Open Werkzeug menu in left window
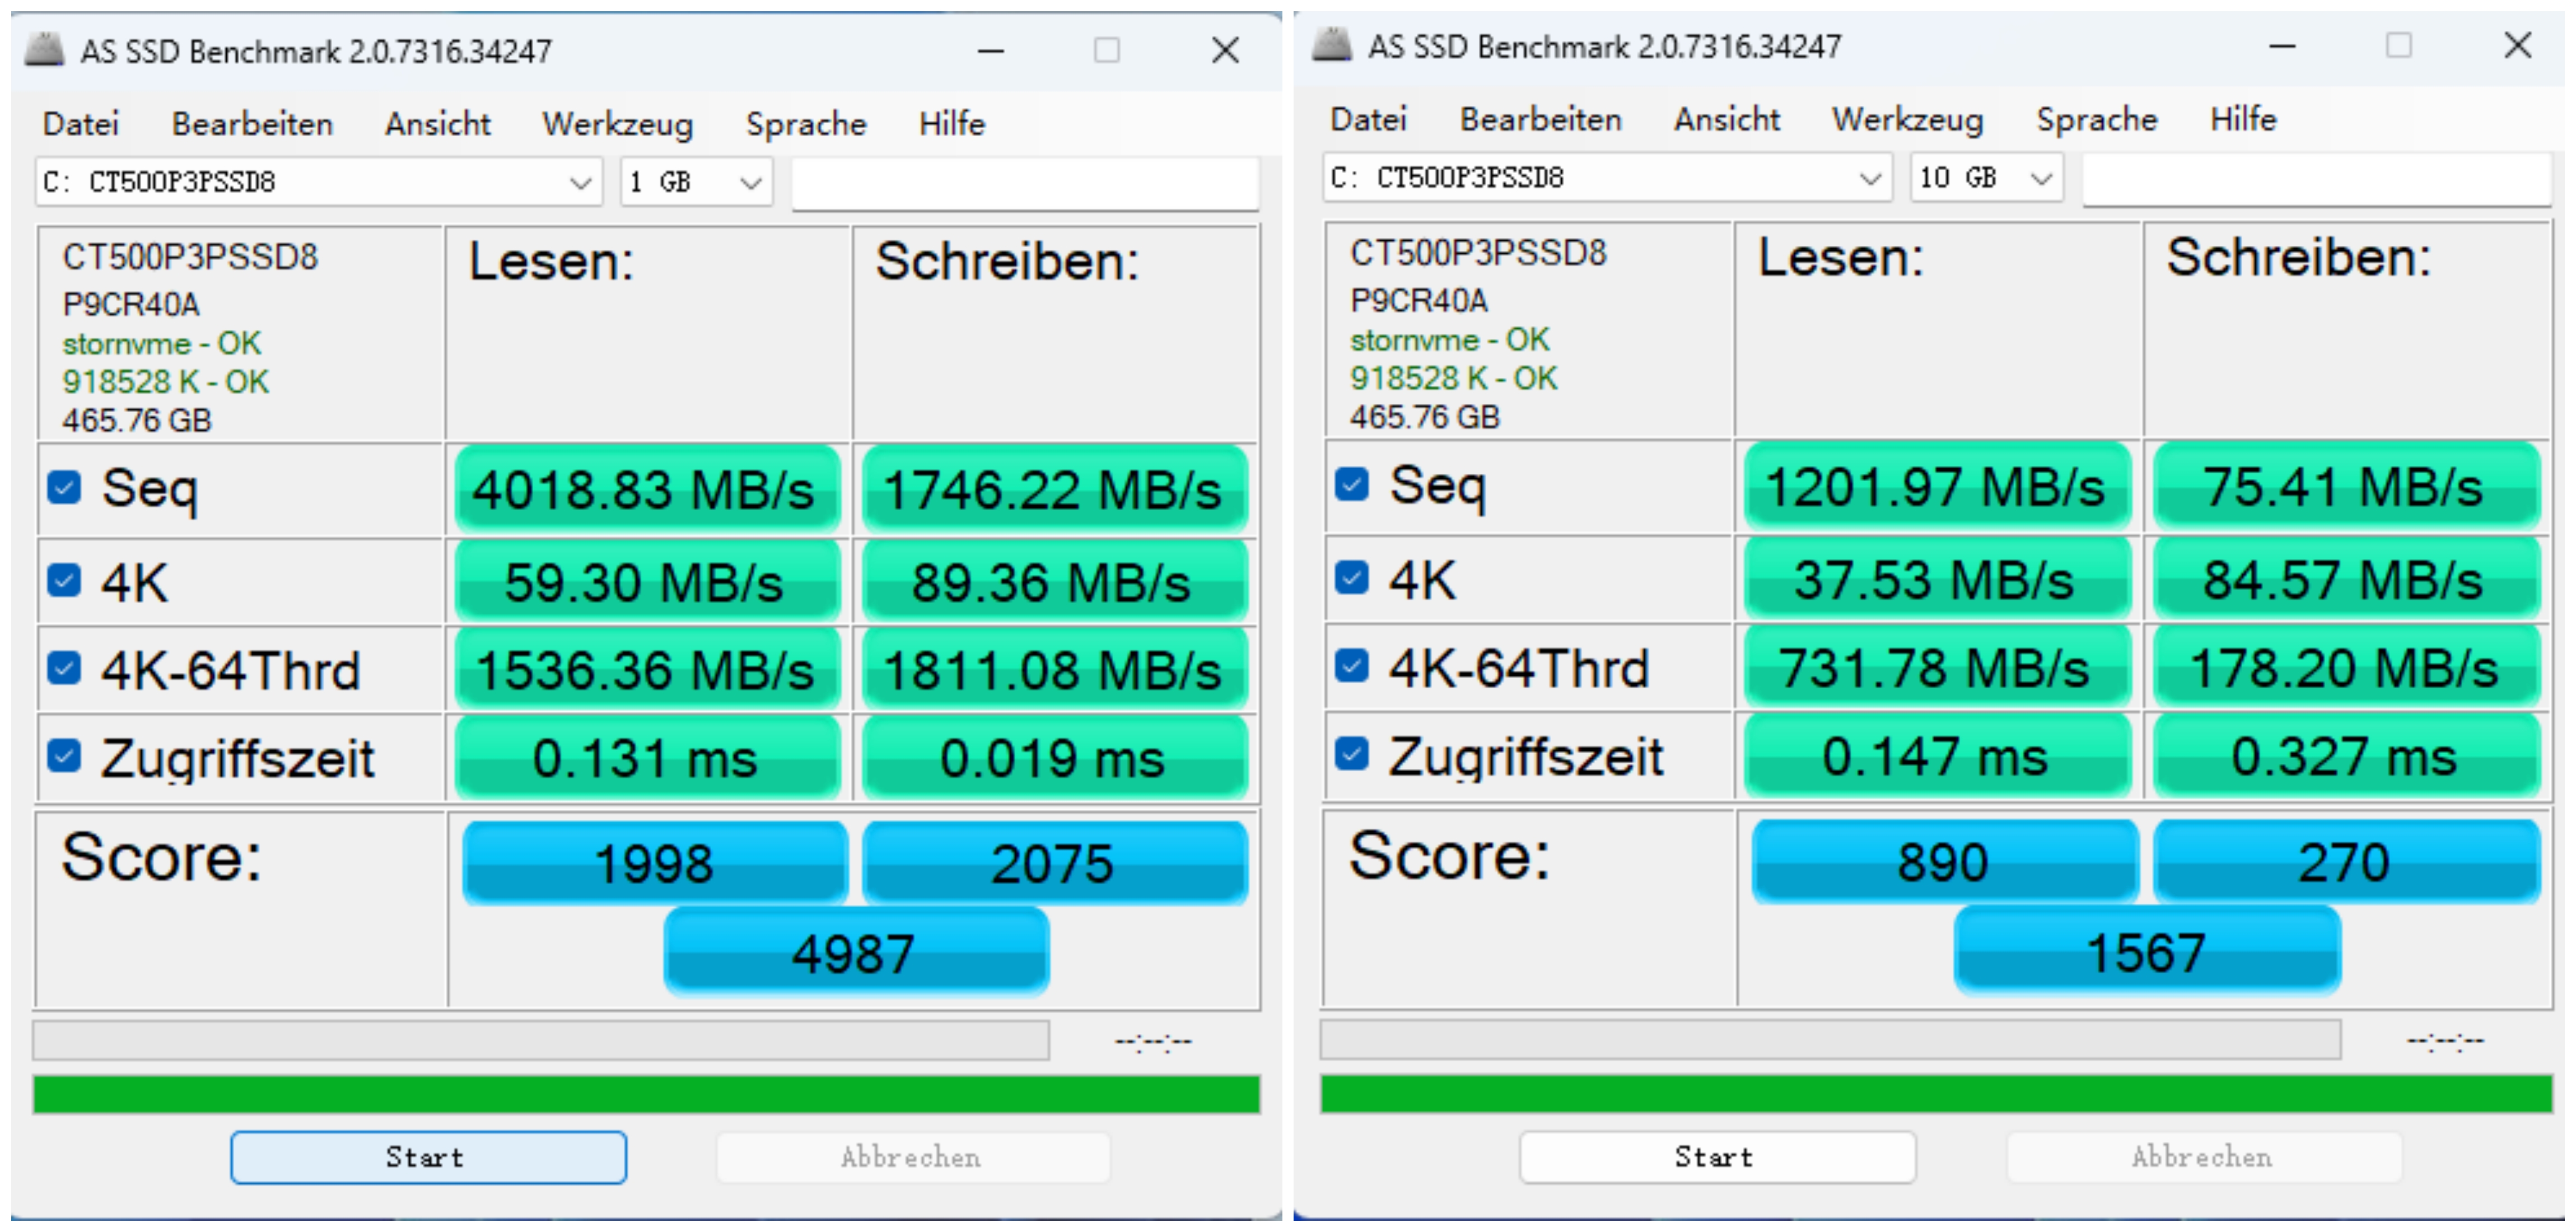Screen dimensions: 2576x1232 (617, 124)
